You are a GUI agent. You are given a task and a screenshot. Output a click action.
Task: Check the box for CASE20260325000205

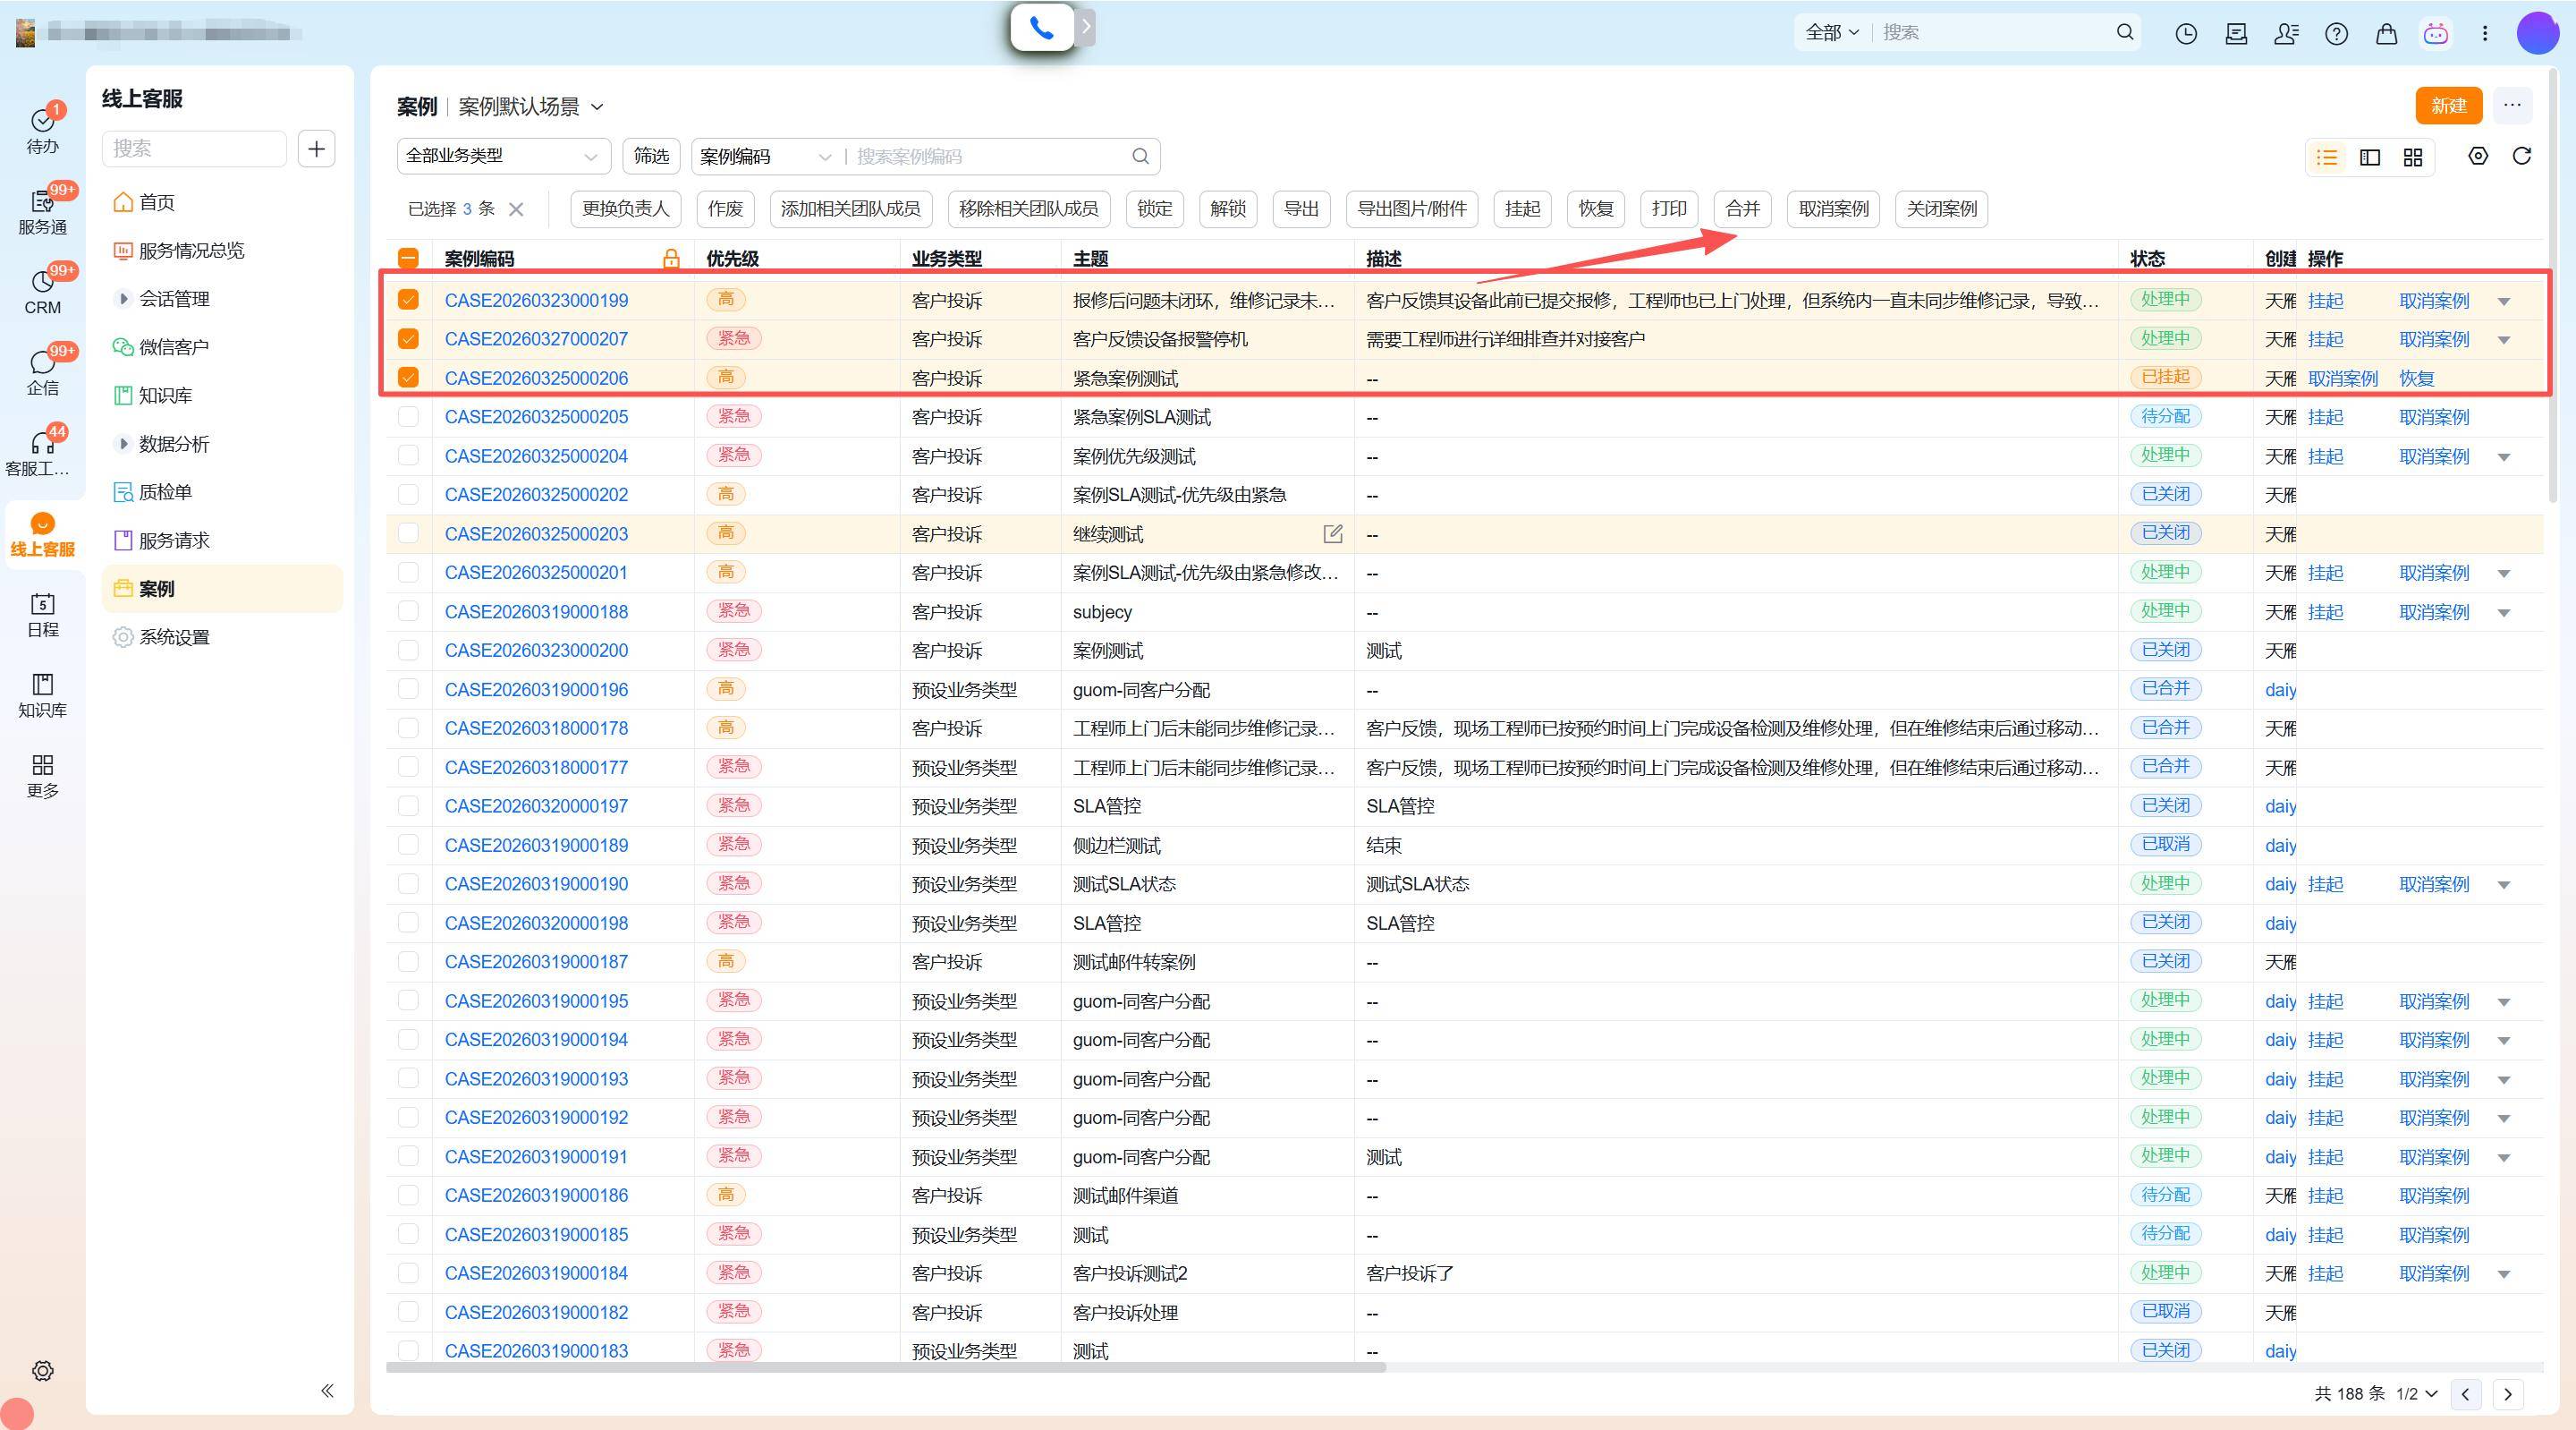[408, 416]
